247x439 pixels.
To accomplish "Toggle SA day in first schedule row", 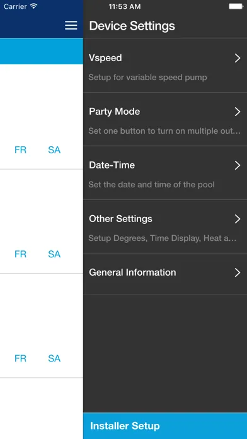I will click(54, 150).
